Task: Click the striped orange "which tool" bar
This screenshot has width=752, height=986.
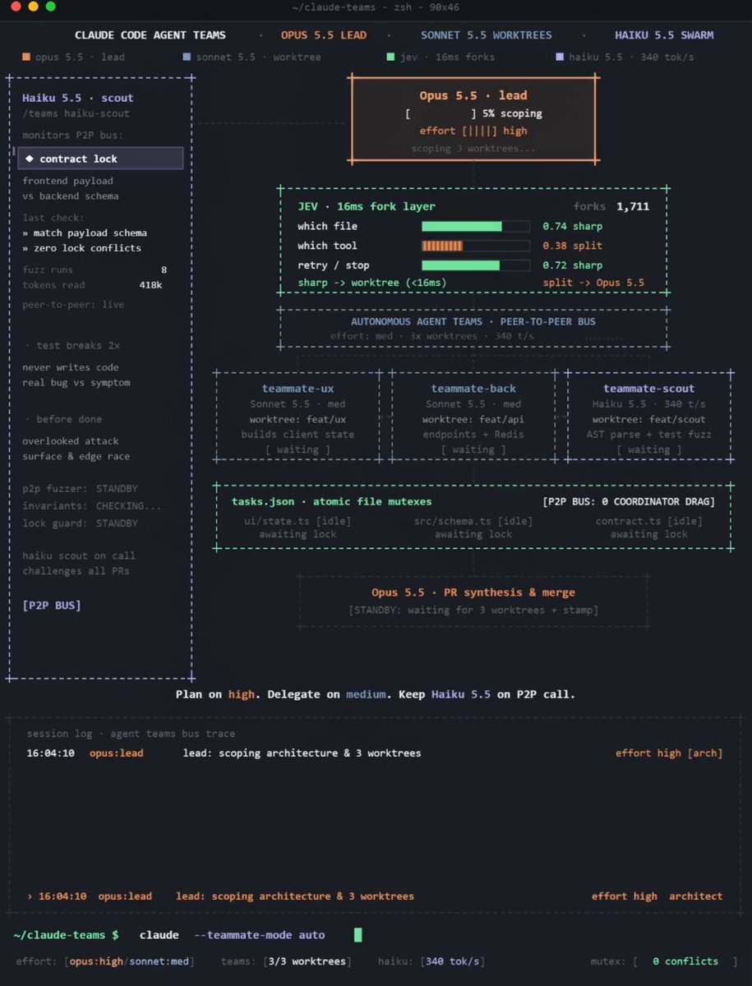Action: click(x=476, y=246)
